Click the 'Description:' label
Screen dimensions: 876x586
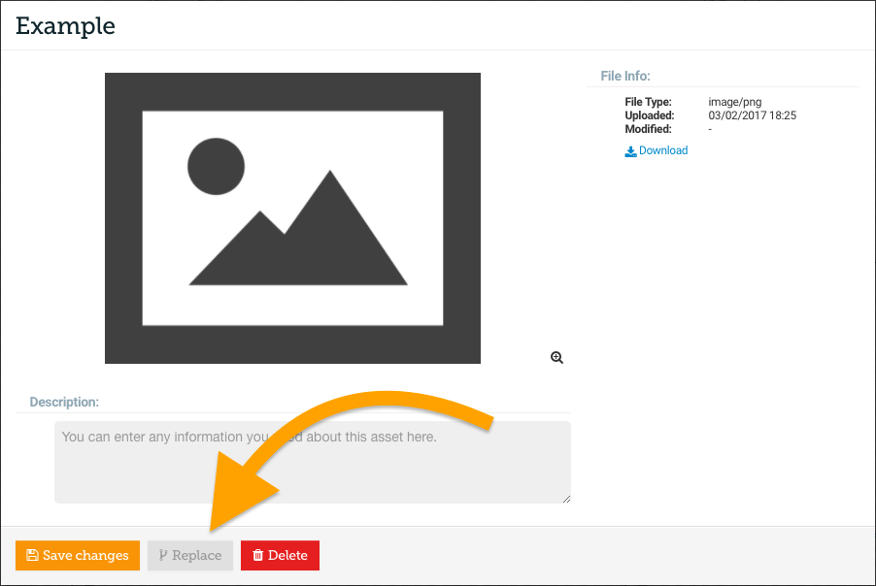(64, 402)
